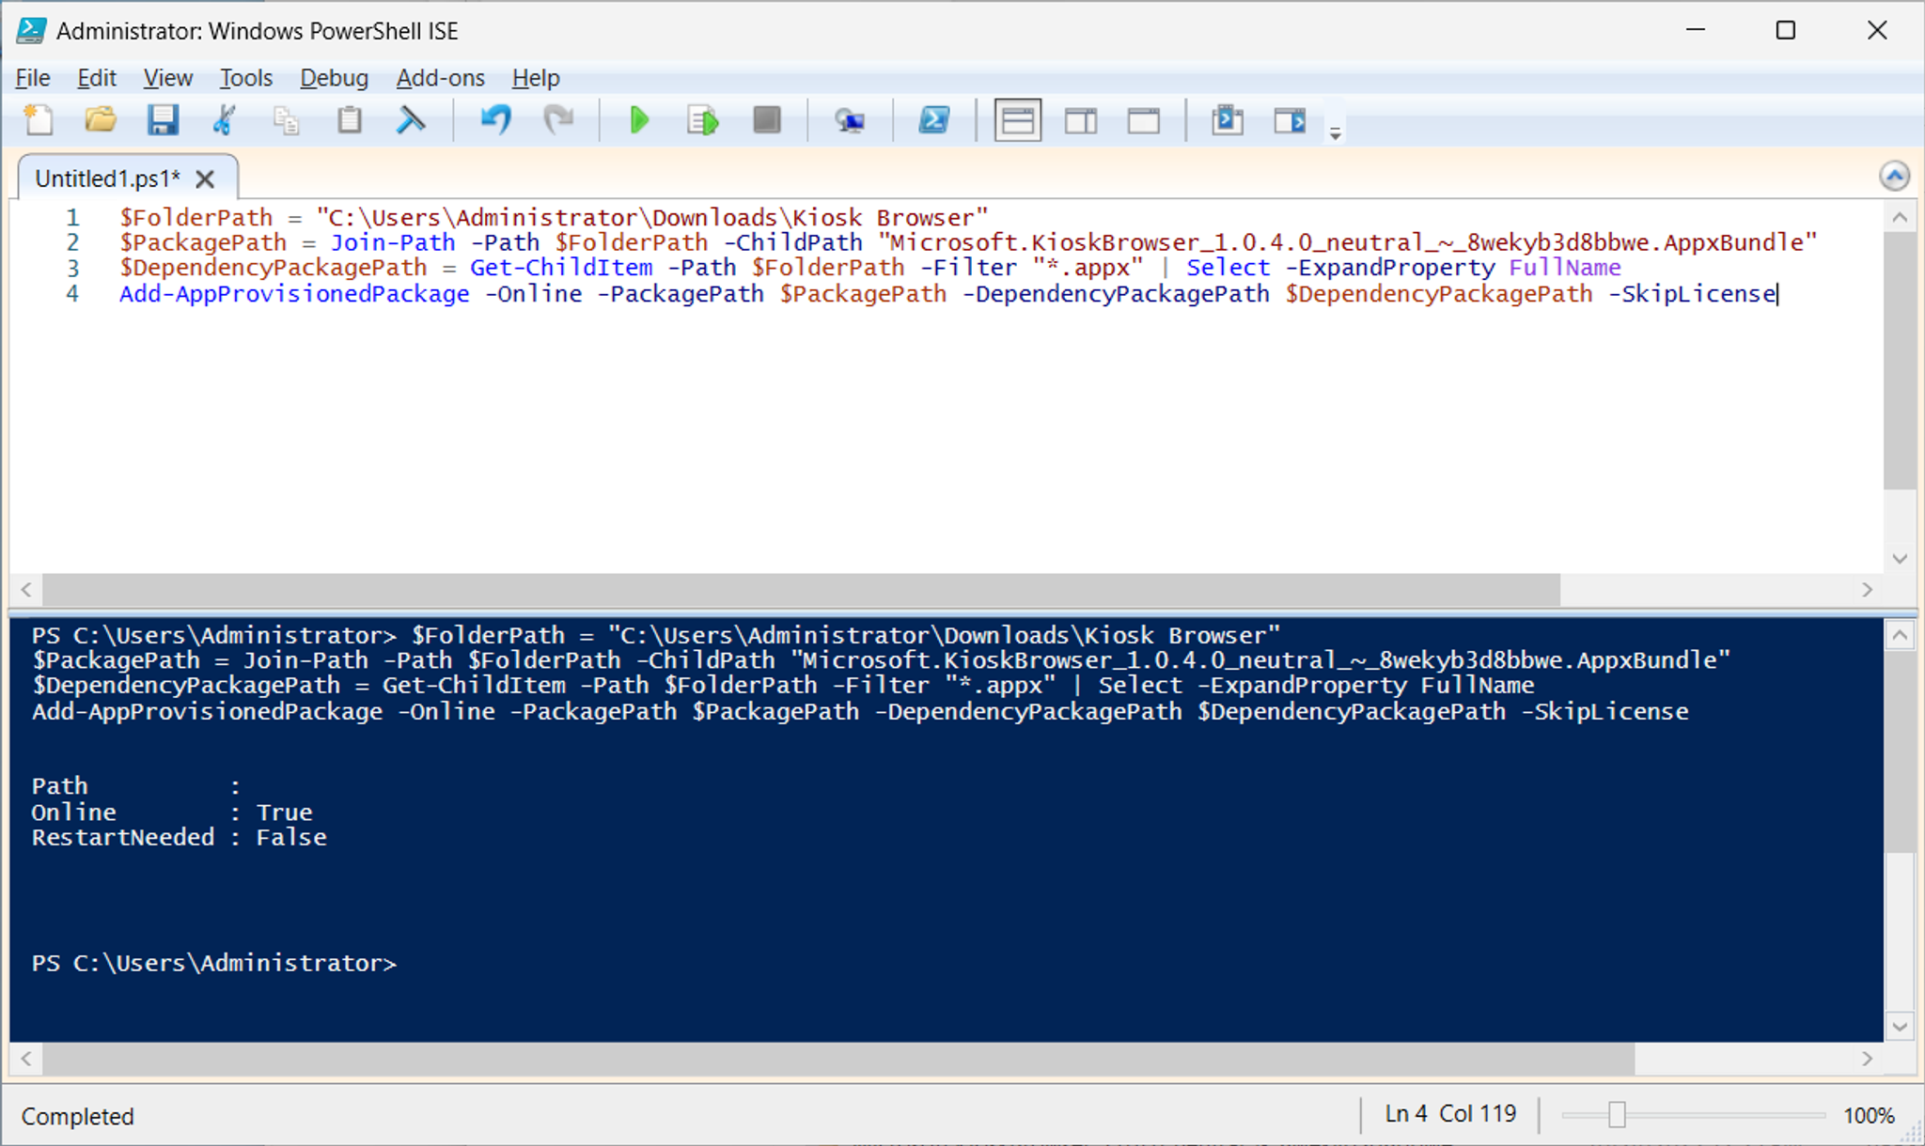The image size is (1925, 1146).
Task: Open the Tools menu
Action: click(x=246, y=78)
